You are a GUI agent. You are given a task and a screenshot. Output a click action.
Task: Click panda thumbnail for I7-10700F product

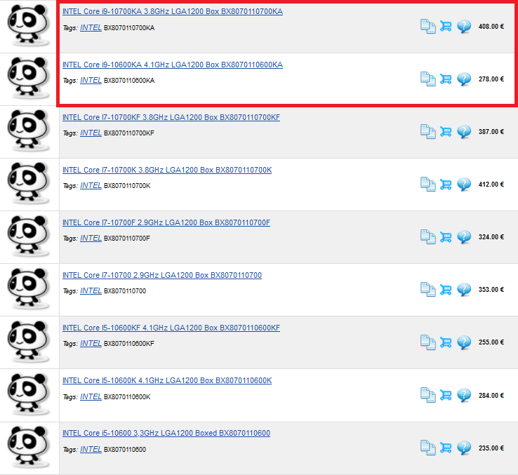(28, 236)
